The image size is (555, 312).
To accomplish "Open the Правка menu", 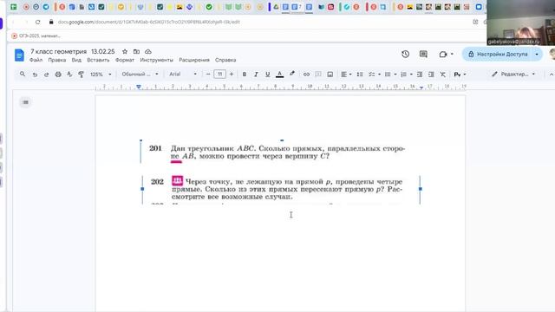I will [57, 60].
